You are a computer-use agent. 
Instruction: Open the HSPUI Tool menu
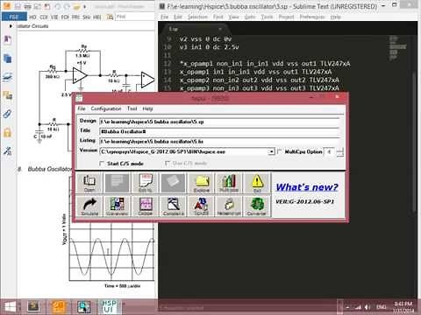coord(132,108)
